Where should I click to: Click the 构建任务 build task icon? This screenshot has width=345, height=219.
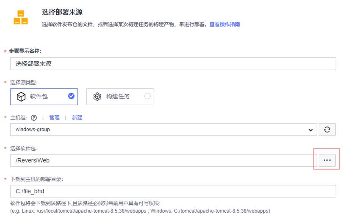pyautogui.click(x=97, y=97)
